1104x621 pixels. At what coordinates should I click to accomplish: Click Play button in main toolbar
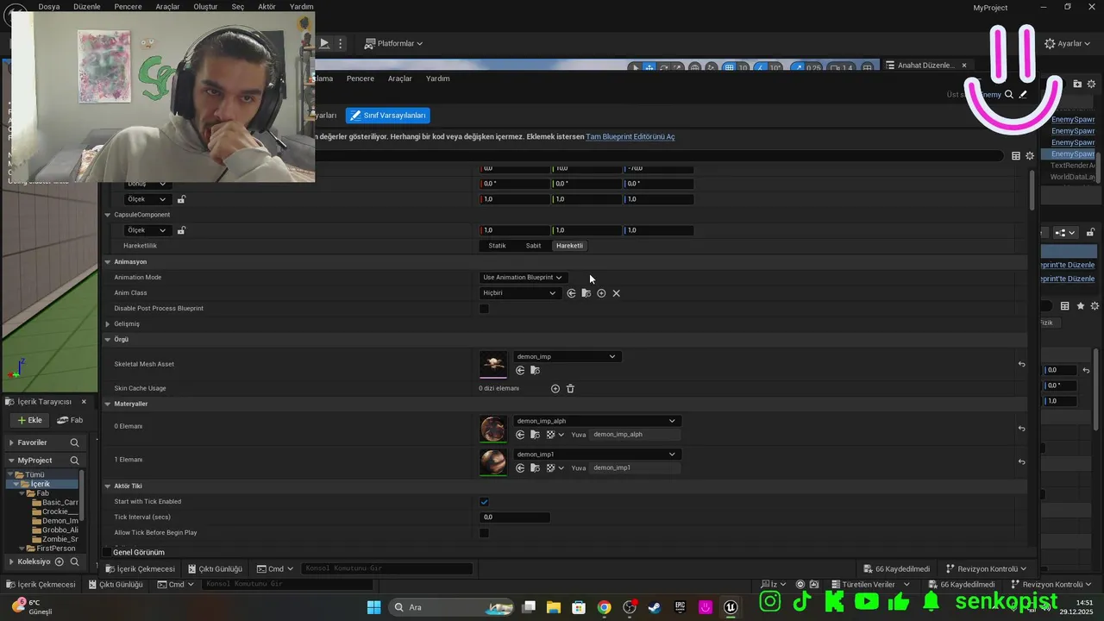coord(324,43)
